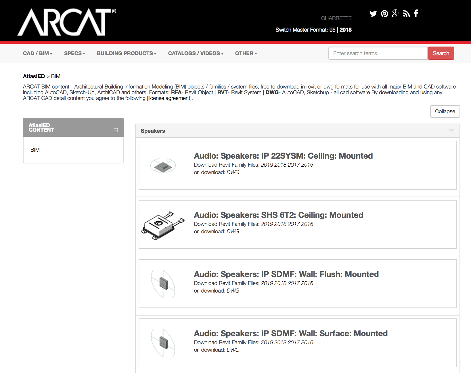Focus the search terms input field
The height and width of the screenshot is (373, 471).
pos(378,53)
